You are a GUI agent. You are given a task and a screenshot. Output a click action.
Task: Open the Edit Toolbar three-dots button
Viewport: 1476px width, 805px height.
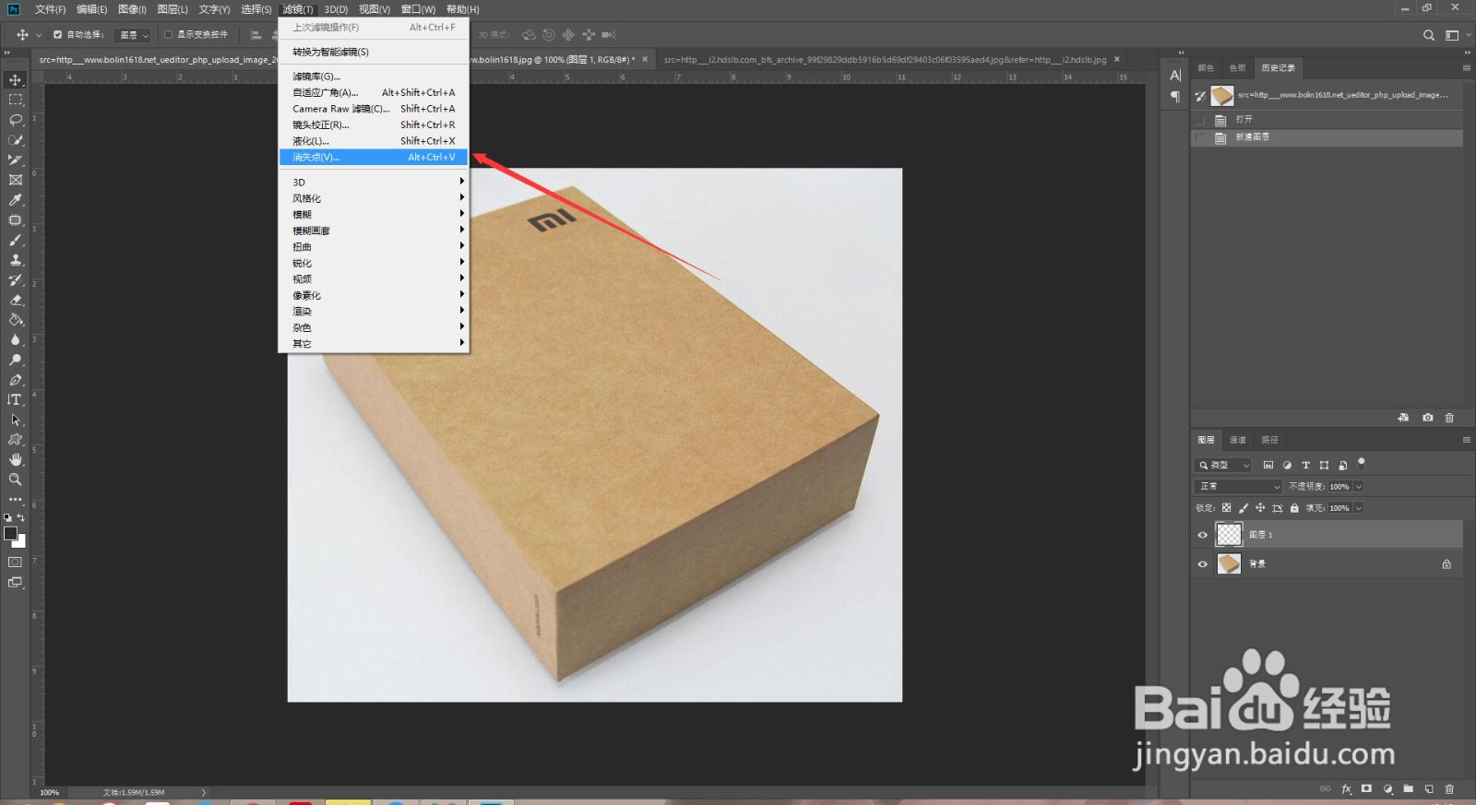(x=15, y=499)
